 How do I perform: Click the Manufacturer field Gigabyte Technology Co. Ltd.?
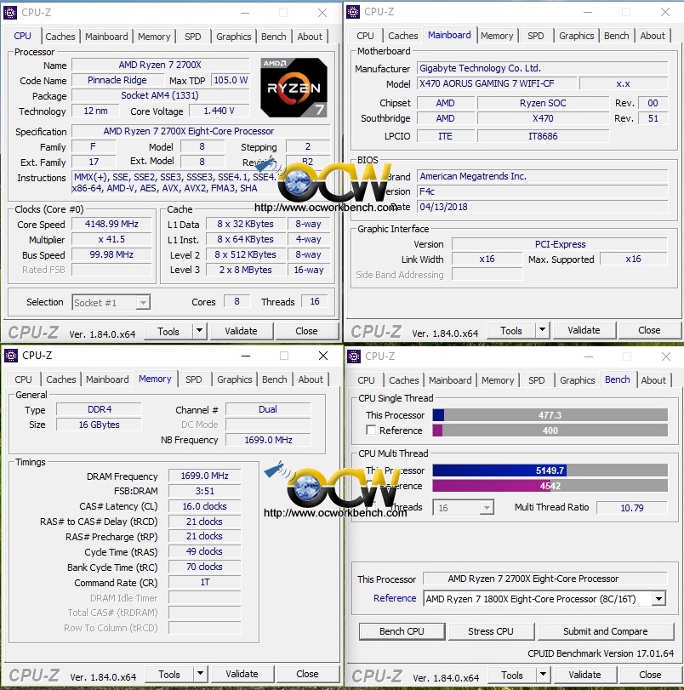tap(542, 68)
